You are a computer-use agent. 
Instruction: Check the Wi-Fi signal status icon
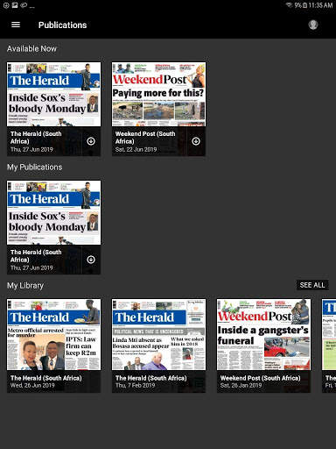click(x=289, y=5)
